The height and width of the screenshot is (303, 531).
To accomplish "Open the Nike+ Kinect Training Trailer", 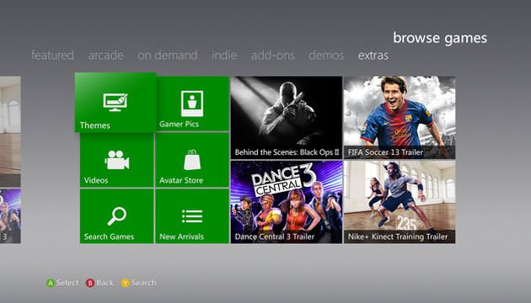I will 400,202.
